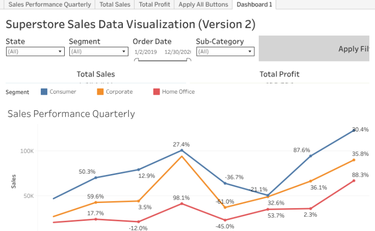This screenshot has width=375, height=231.
Task: Click the Home Office data point labeled 88.3%
Action: (x=354, y=181)
